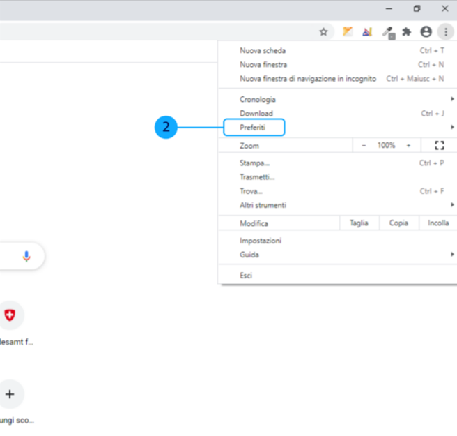457x436 pixels.
Task: Choose Impostazioni in the Chrome menu
Action: click(x=261, y=241)
